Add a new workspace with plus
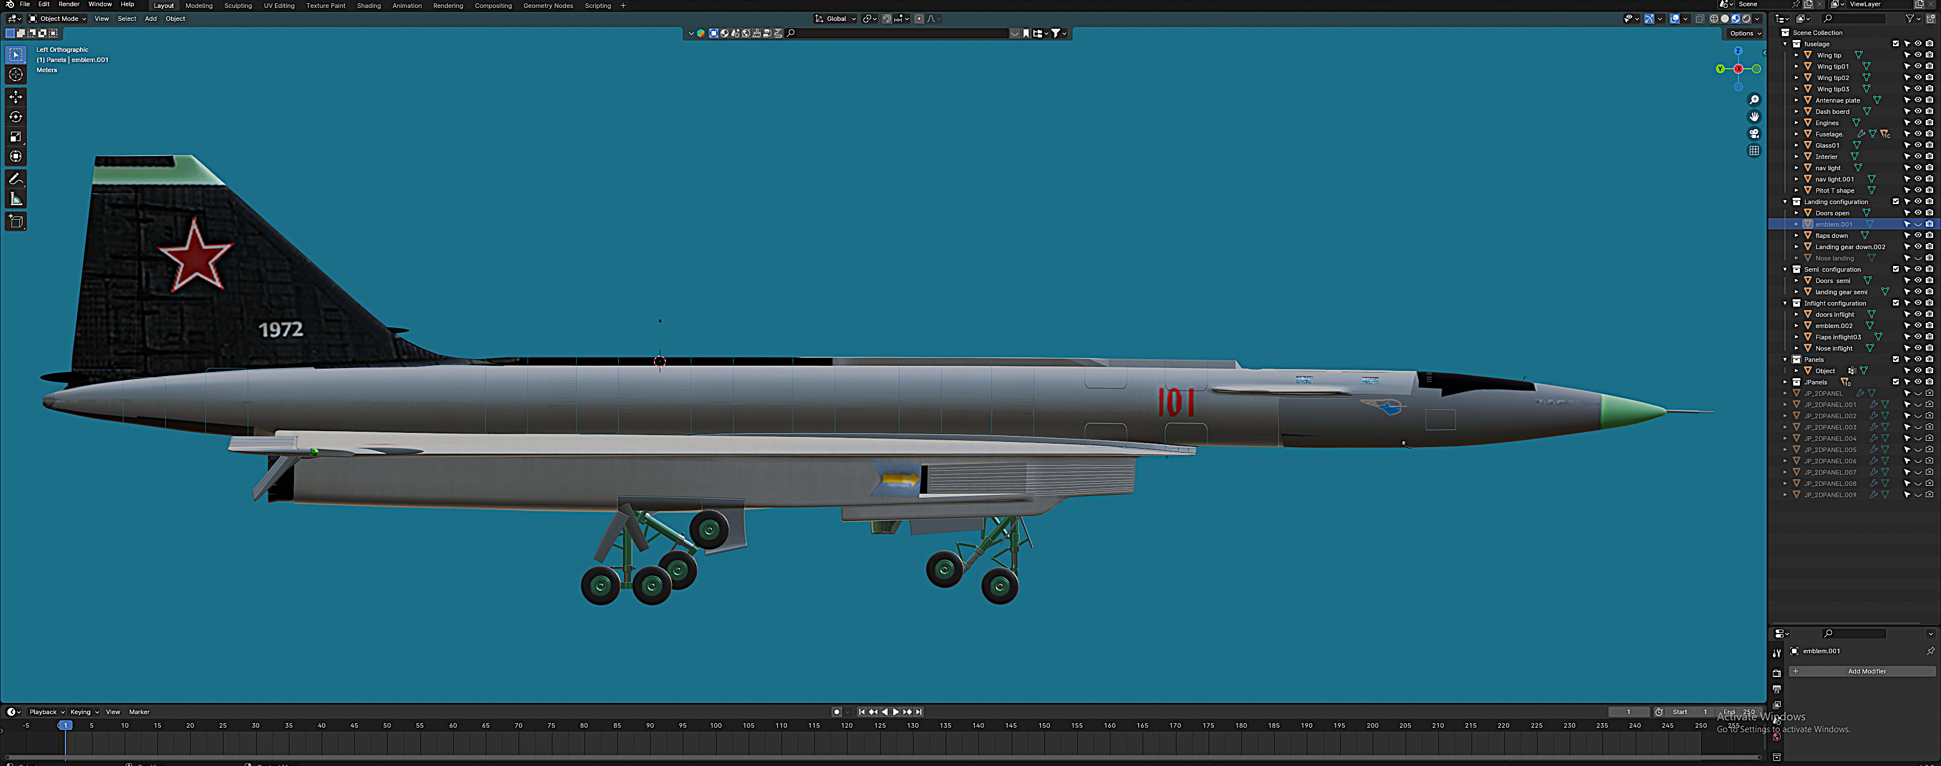Viewport: 1941px width, 766px height. [x=623, y=5]
